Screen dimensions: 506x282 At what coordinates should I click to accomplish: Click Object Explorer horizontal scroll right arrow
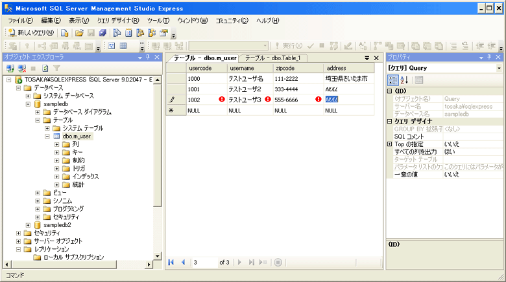coord(149,265)
